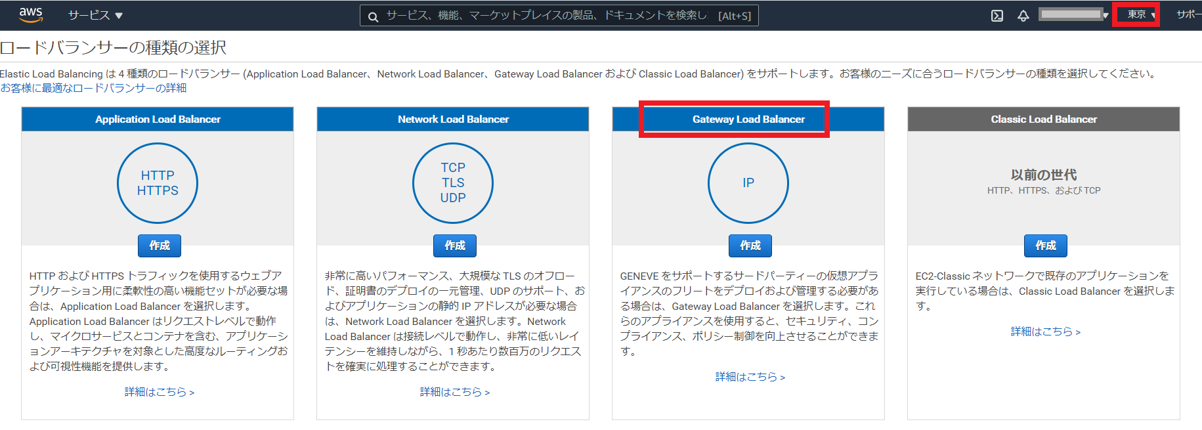Image resolution: width=1202 pixels, height=430 pixels.
Task: Focus the top search input field
Action: pyautogui.click(x=559, y=15)
